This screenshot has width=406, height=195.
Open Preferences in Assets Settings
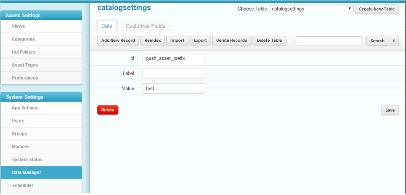[41, 78]
